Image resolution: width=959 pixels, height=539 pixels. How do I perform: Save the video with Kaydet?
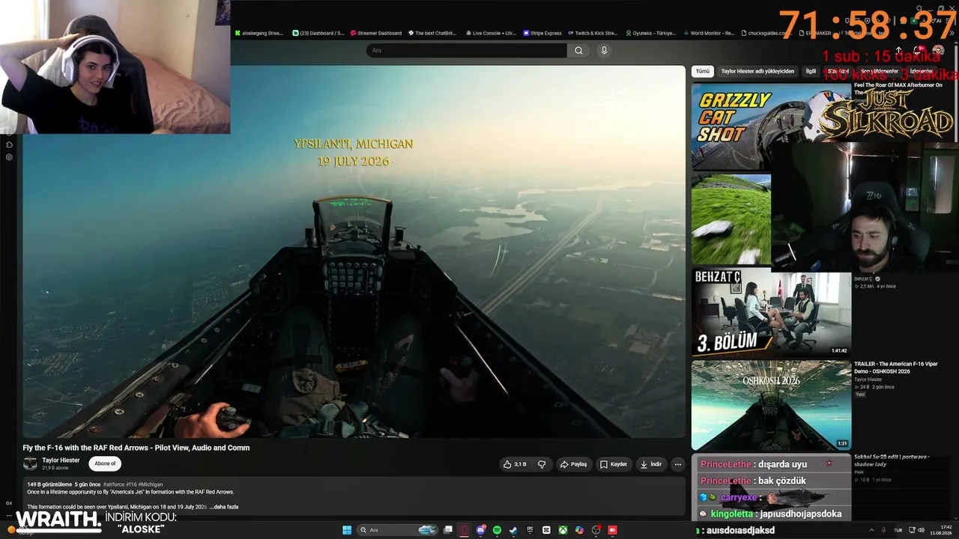(613, 464)
